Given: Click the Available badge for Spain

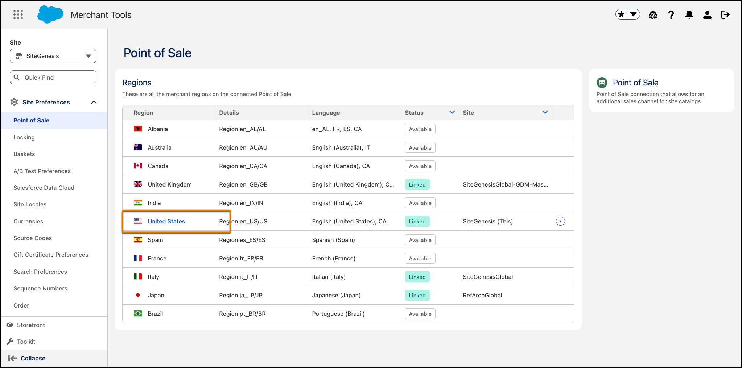Looking at the screenshot, I should point(420,240).
